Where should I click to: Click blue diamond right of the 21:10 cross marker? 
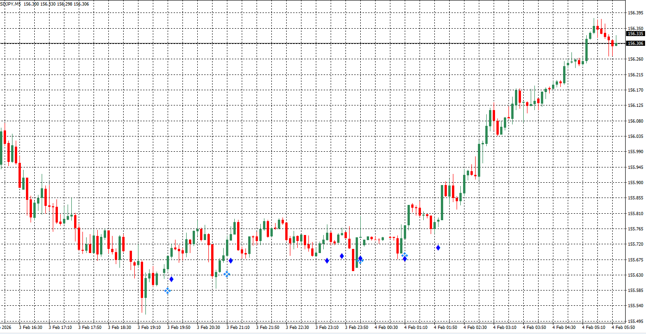coord(231,261)
